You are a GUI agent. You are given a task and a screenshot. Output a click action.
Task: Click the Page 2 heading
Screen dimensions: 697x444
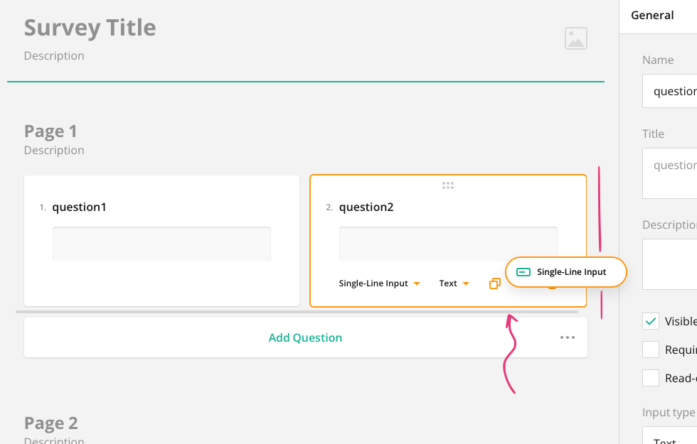50,423
